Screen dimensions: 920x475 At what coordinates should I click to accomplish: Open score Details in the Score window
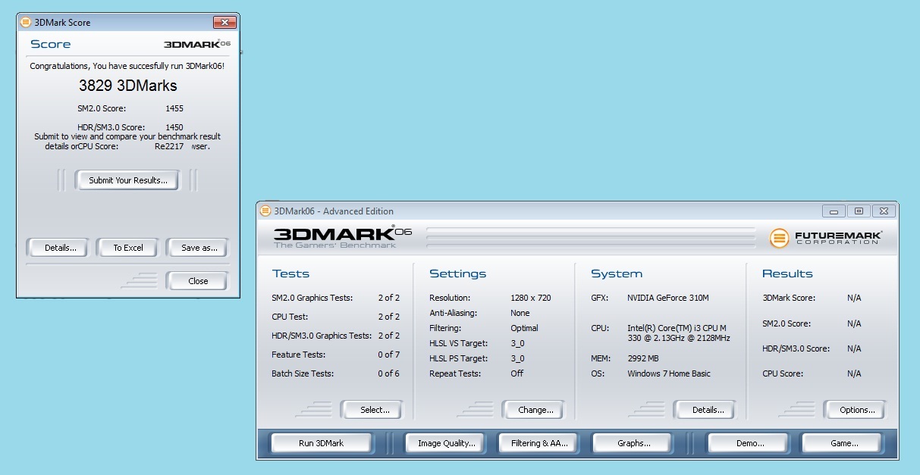coord(60,248)
